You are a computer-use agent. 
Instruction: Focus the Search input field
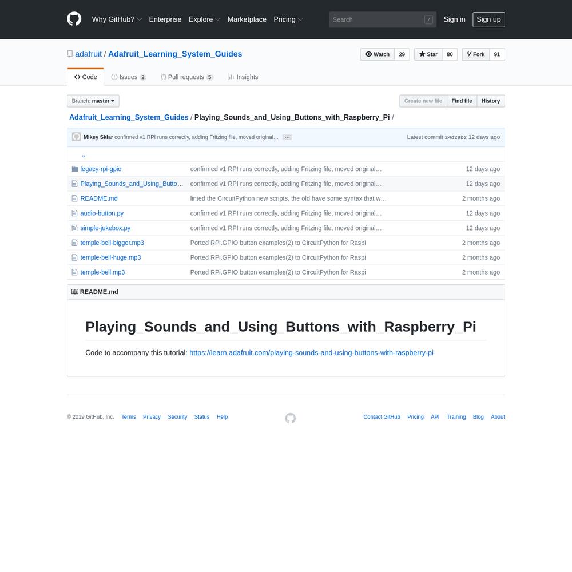tap(383, 19)
